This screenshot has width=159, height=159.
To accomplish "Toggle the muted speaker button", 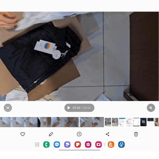I will [151, 108].
